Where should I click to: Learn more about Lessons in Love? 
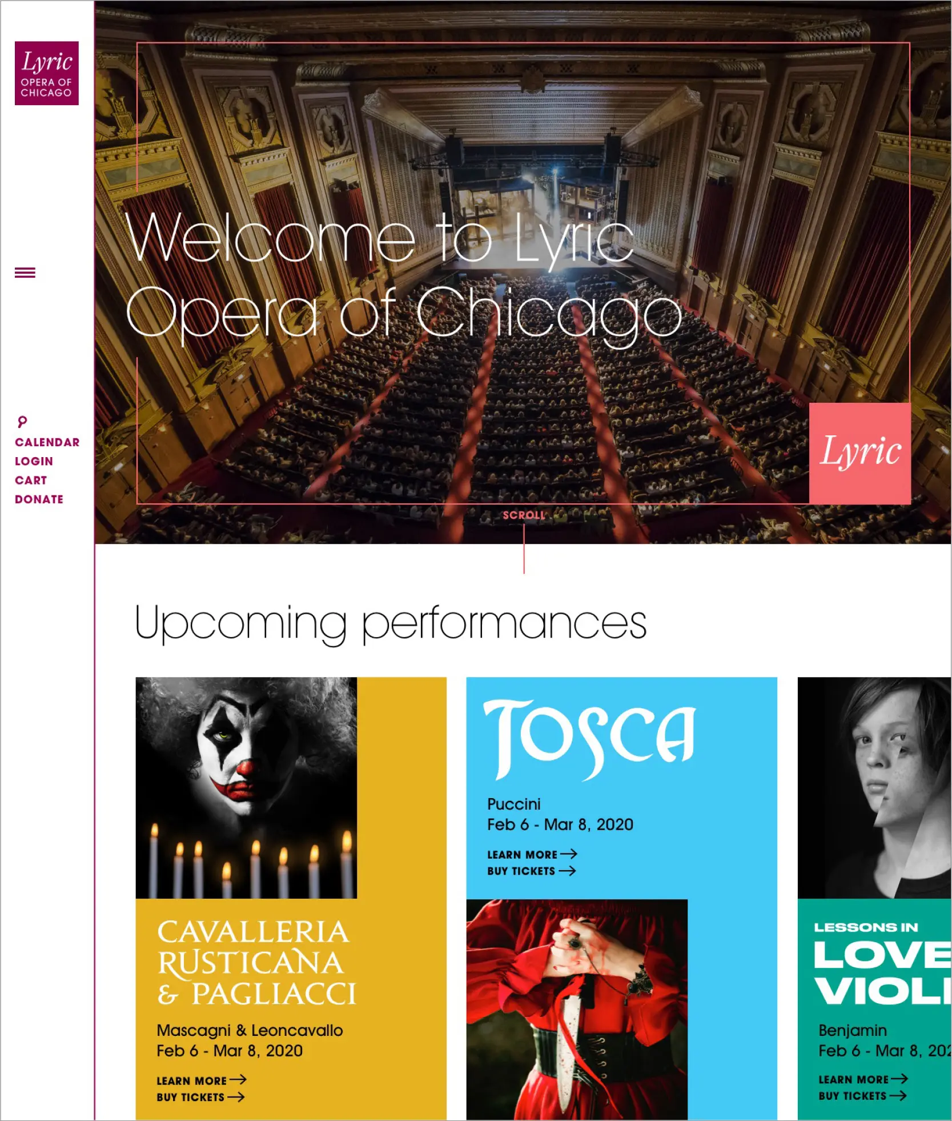(854, 1079)
